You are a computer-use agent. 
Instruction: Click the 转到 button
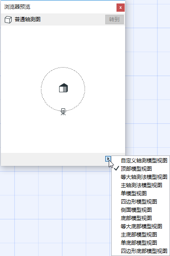(114, 19)
